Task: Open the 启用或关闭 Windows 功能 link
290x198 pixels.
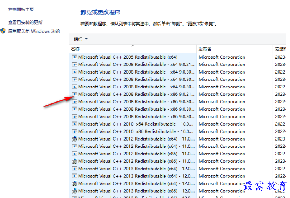Action: (34, 31)
